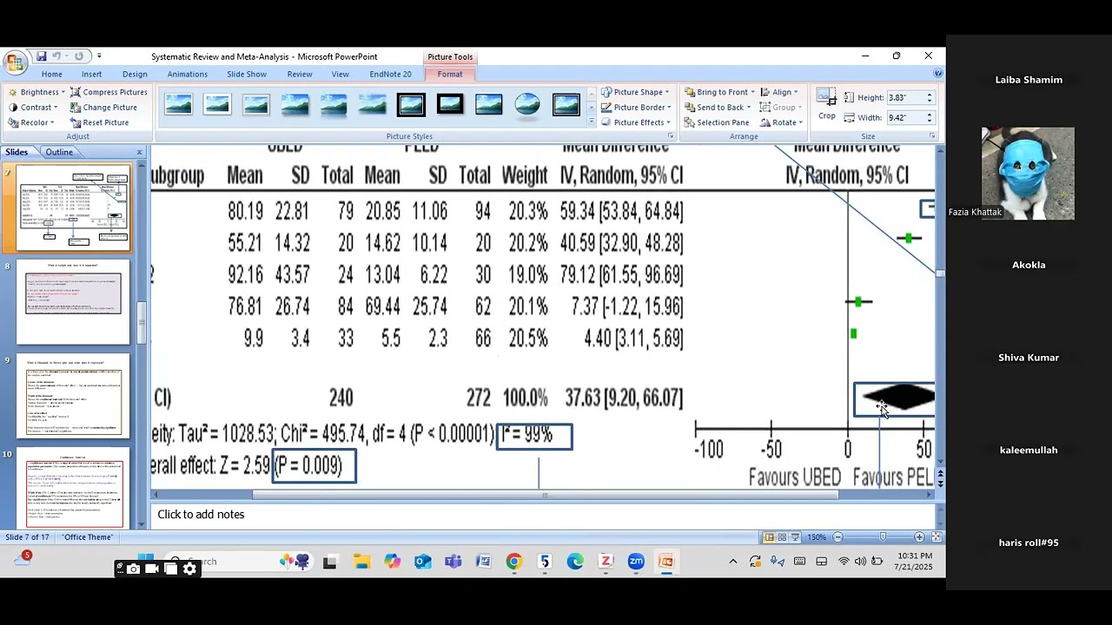Click the zoom slider handle
The image size is (1112, 625).
[884, 537]
